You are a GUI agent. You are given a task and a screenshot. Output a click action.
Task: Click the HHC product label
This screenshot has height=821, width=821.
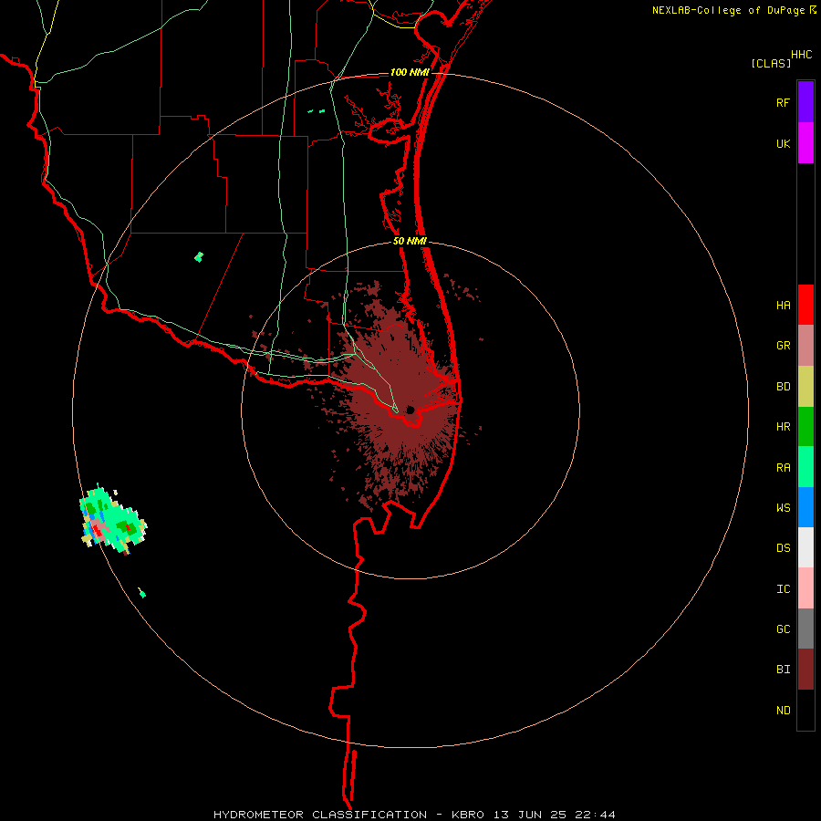(801, 55)
